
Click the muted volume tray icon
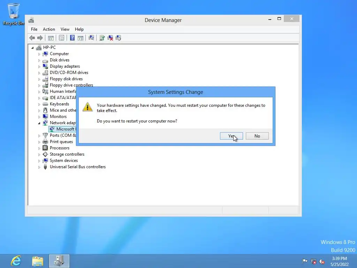tap(322, 261)
